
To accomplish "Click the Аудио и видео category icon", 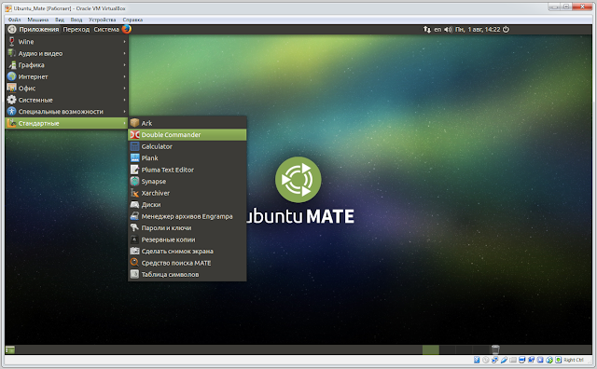I will [12, 53].
